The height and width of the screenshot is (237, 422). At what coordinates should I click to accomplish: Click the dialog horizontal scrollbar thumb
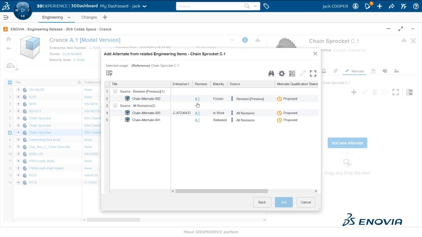coord(222,191)
